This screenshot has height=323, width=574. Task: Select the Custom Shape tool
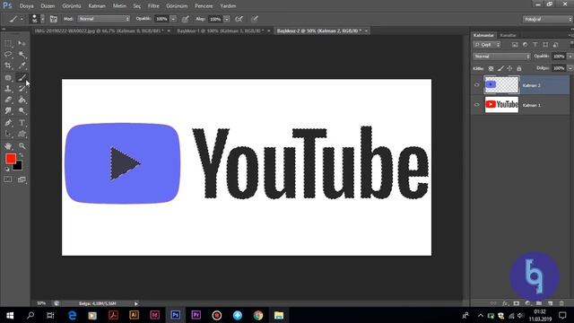[x=22, y=134]
